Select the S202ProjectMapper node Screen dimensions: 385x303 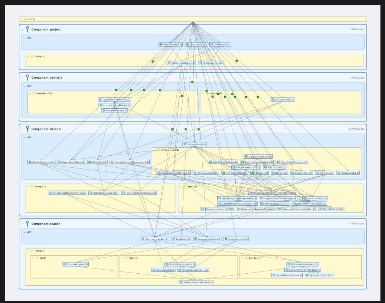click(182, 63)
